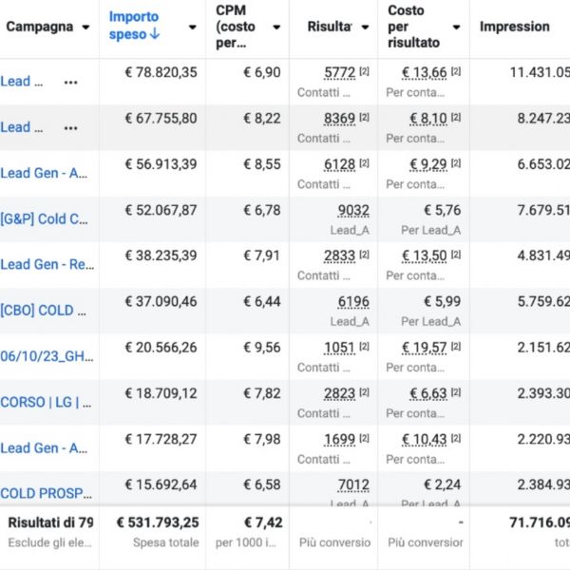The height and width of the screenshot is (570, 570).
Task: Open the CPM column dropdown arrow
Action: (x=276, y=27)
